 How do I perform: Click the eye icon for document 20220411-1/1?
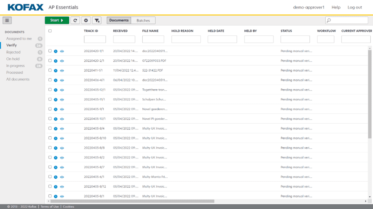pos(62,70)
